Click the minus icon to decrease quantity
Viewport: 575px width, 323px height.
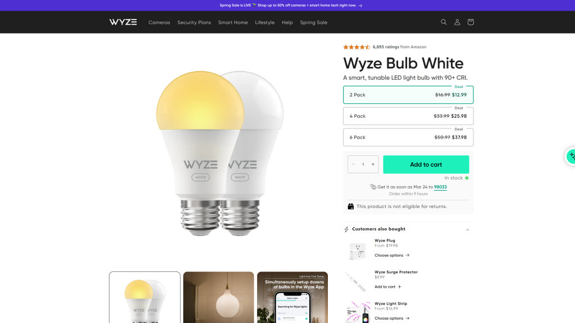pyautogui.click(x=353, y=164)
